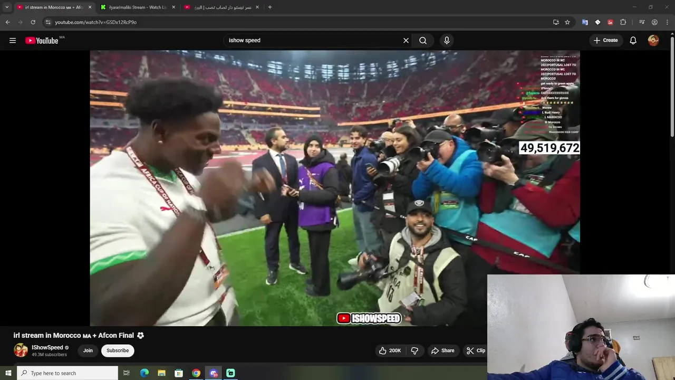
Task: Click the page scrollbar thumb
Action: coord(672,87)
